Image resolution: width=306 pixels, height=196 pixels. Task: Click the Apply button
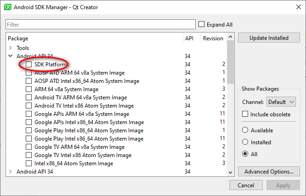283,185
